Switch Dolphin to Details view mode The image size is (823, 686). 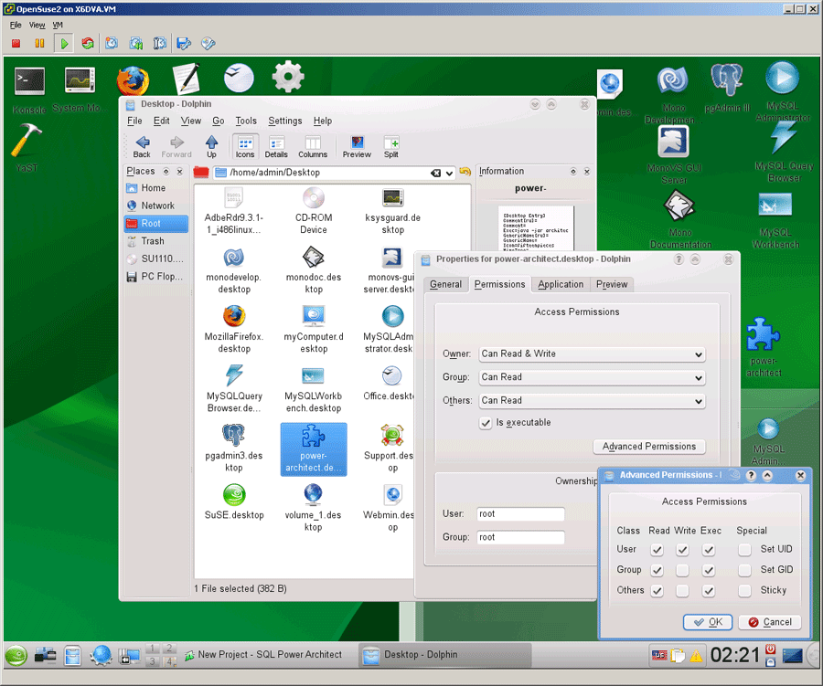pyautogui.click(x=276, y=146)
